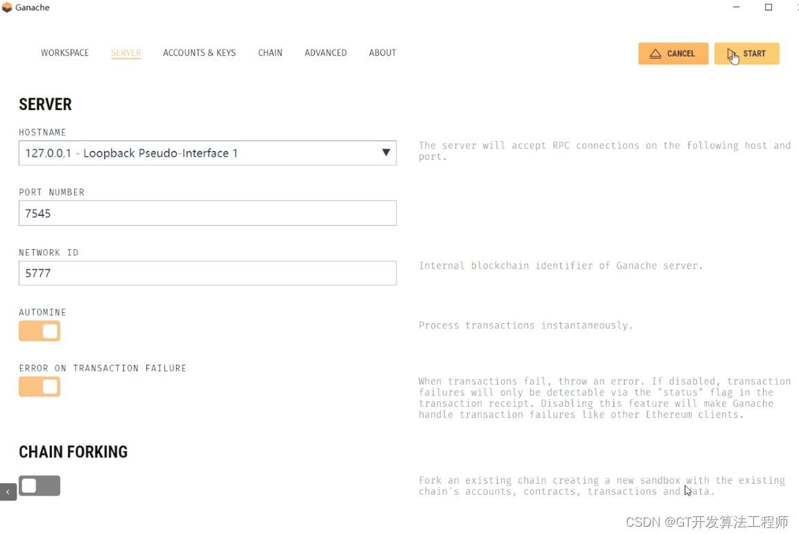This screenshot has height=535, width=799.
Task: Open the Hostname dropdown
Action: point(207,153)
